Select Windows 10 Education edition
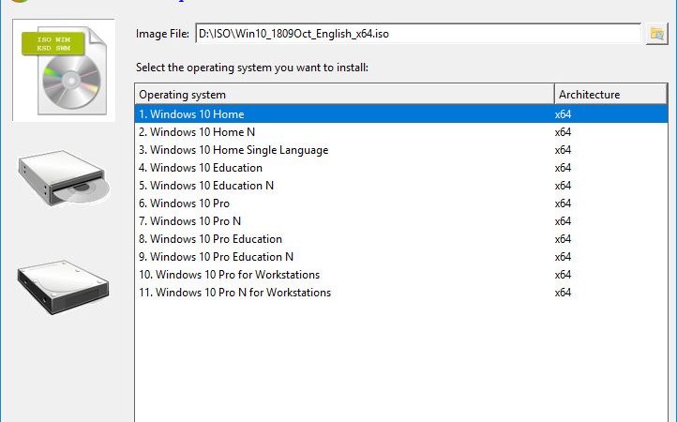The width and height of the screenshot is (677, 422). (x=401, y=168)
